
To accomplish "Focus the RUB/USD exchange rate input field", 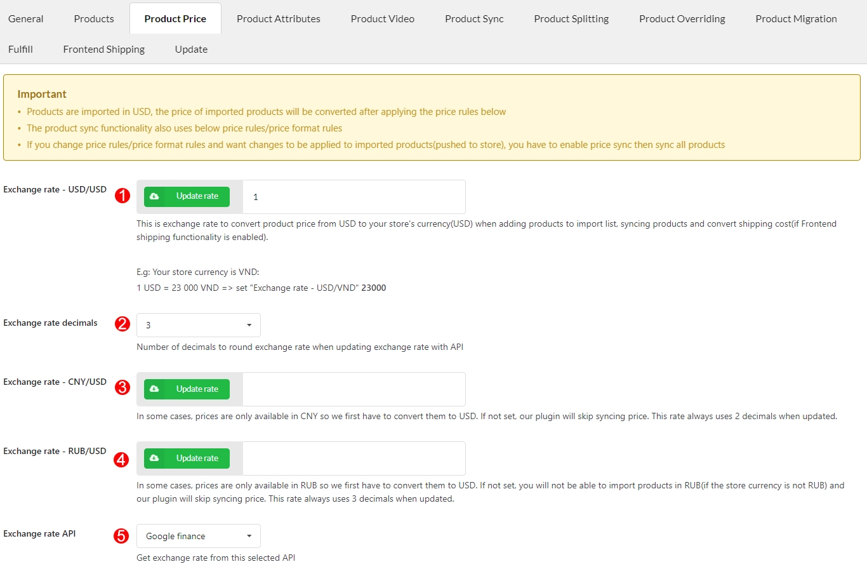I will pyautogui.click(x=354, y=459).
